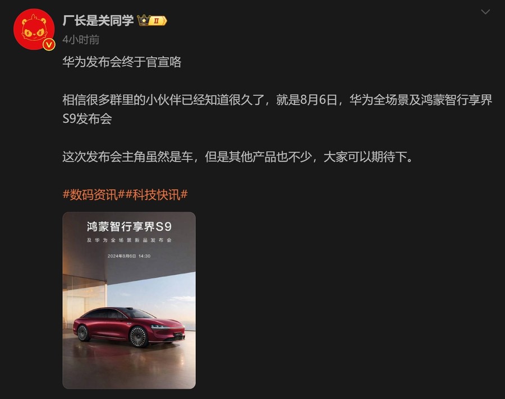
Task: Click the text S9发布会
Action: tap(88, 119)
